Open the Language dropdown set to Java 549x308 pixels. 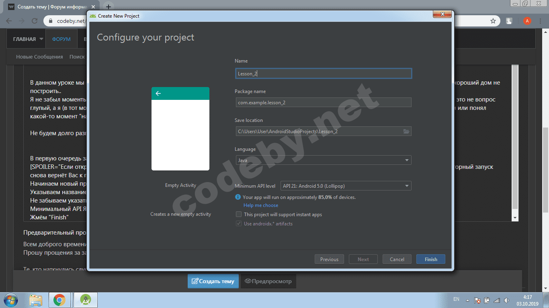pos(323,160)
